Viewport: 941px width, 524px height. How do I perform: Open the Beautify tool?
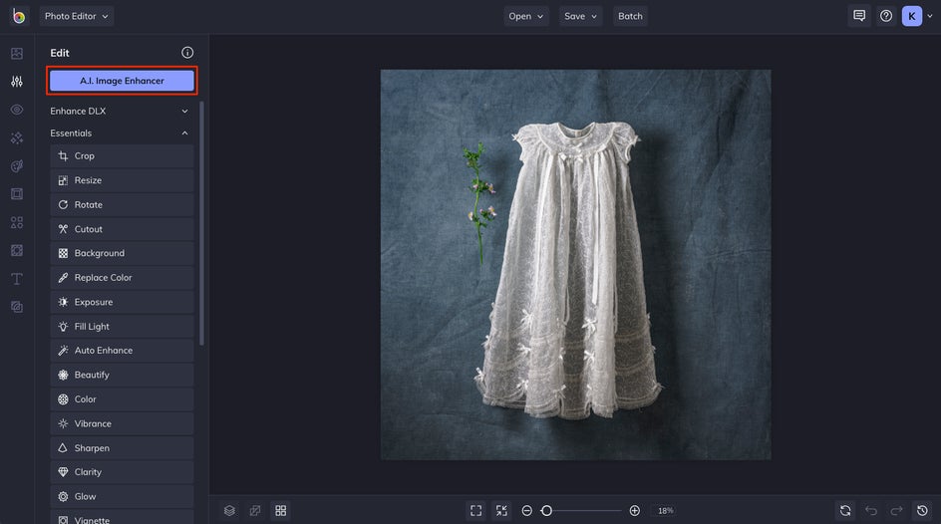pyautogui.click(x=122, y=376)
